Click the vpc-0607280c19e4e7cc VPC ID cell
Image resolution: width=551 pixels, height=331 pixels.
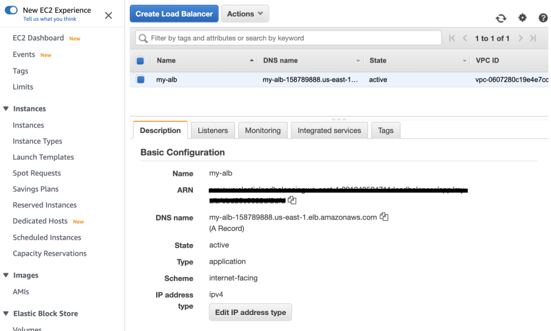(x=512, y=80)
